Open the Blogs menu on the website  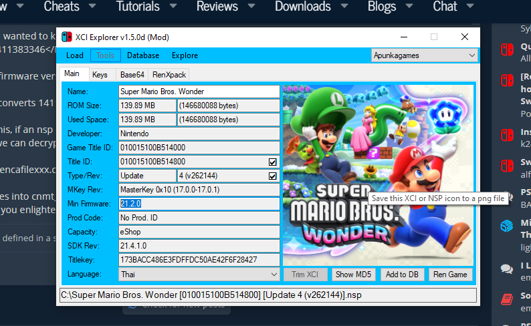(382, 7)
